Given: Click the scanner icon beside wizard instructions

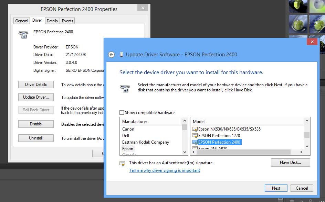Looking at the screenshot, I should [125, 88].
